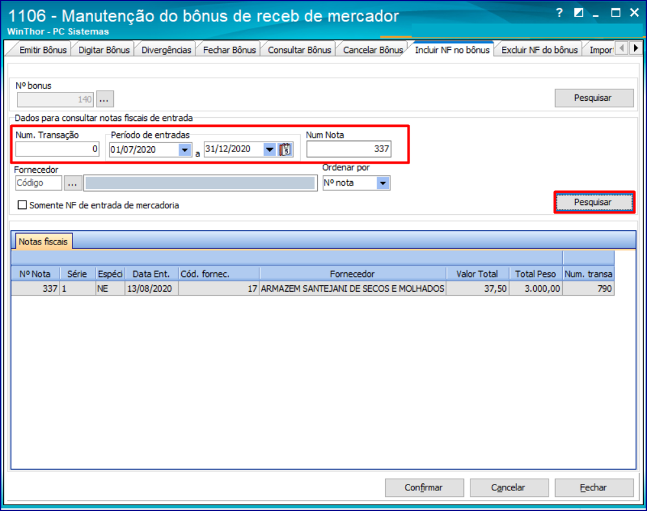Select Consultar Bônus tab
Image resolution: width=647 pixels, height=511 pixels.
click(x=300, y=50)
